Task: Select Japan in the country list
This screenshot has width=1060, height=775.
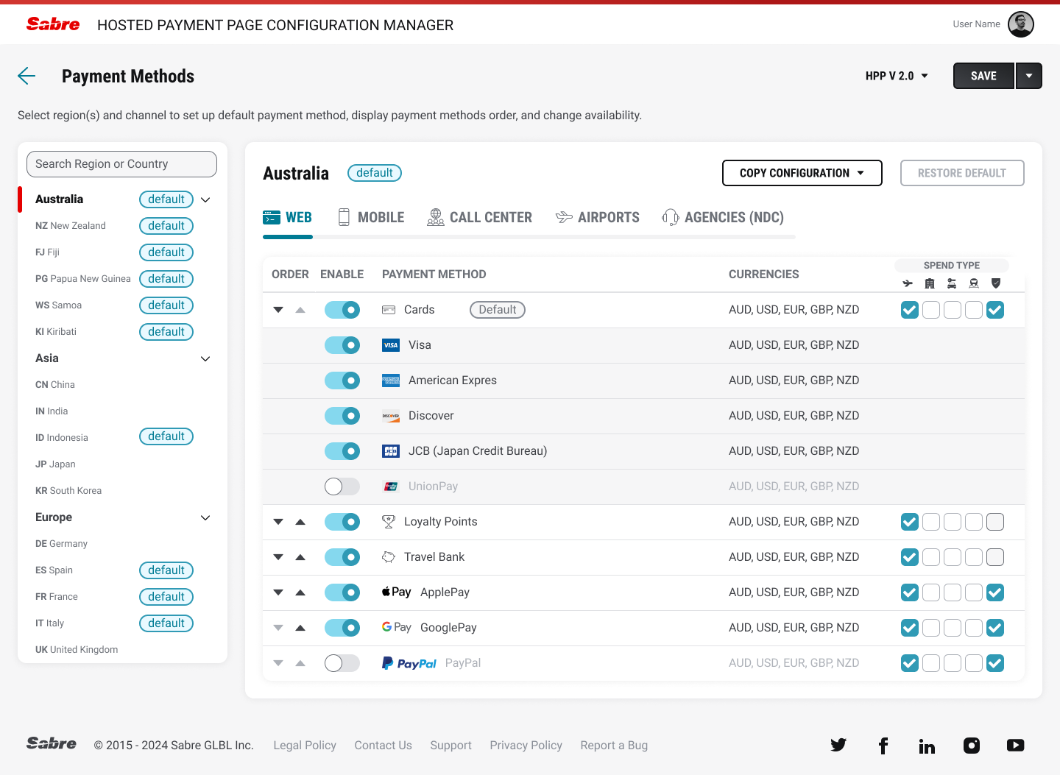Action: pyautogui.click(x=55, y=464)
